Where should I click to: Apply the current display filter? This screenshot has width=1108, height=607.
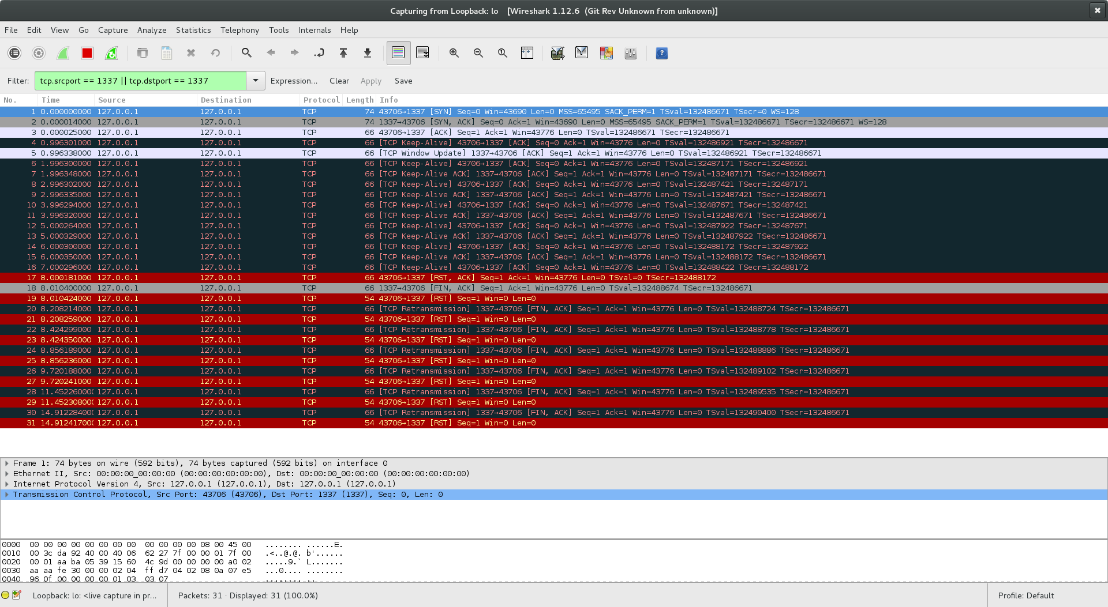point(371,81)
